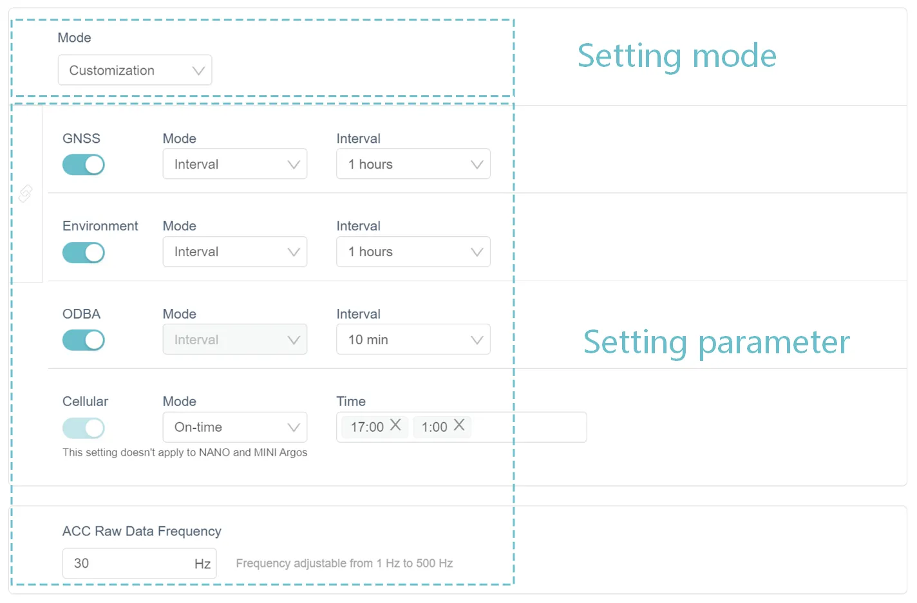Image resolution: width=917 pixels, height=603 pixels.
Task: Click the Cellular Mode dropdown arrow
Action: pos(294,427)
